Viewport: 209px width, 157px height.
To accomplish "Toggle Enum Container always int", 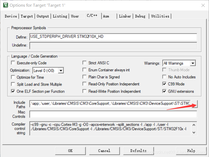I will pyautogui.click(x=84, y=70).
